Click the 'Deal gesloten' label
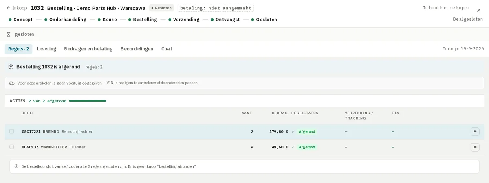489x183 pixels. [468, 19]
